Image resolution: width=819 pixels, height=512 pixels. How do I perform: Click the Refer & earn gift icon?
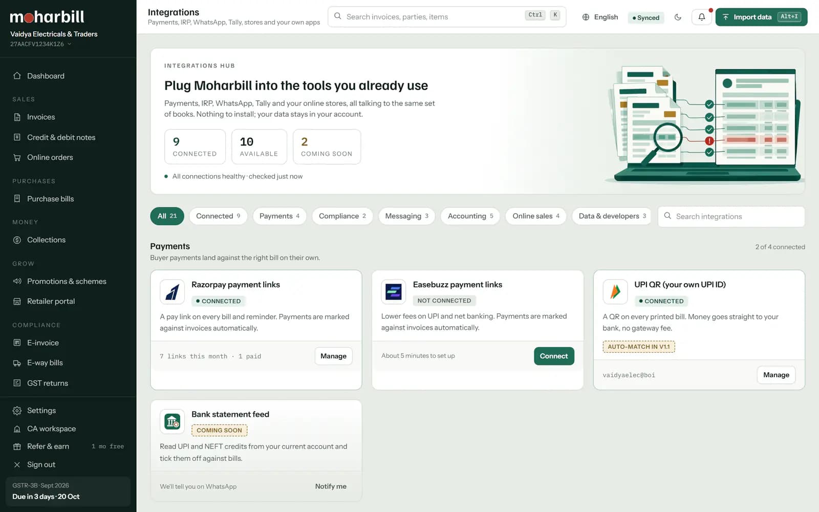(17, 446)
